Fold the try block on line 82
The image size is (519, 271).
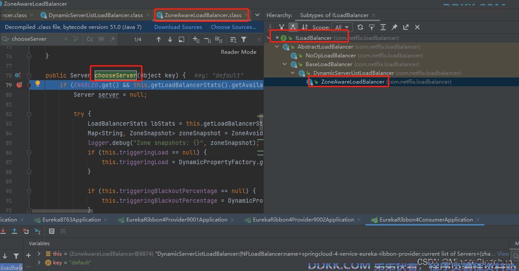click(29, 114)
